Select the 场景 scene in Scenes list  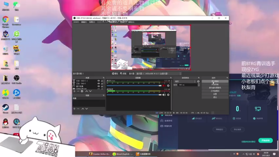pos(89,98)
